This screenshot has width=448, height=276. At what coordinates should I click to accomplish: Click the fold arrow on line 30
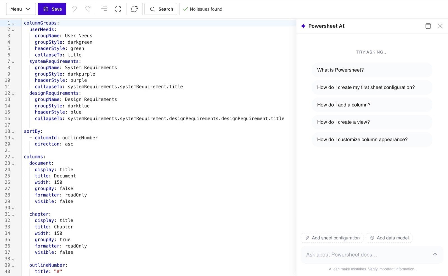coord(13,208)
